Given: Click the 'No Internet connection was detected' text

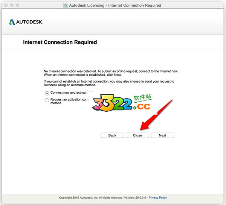Looking at the screenshot, I should [x=111, y=73].
